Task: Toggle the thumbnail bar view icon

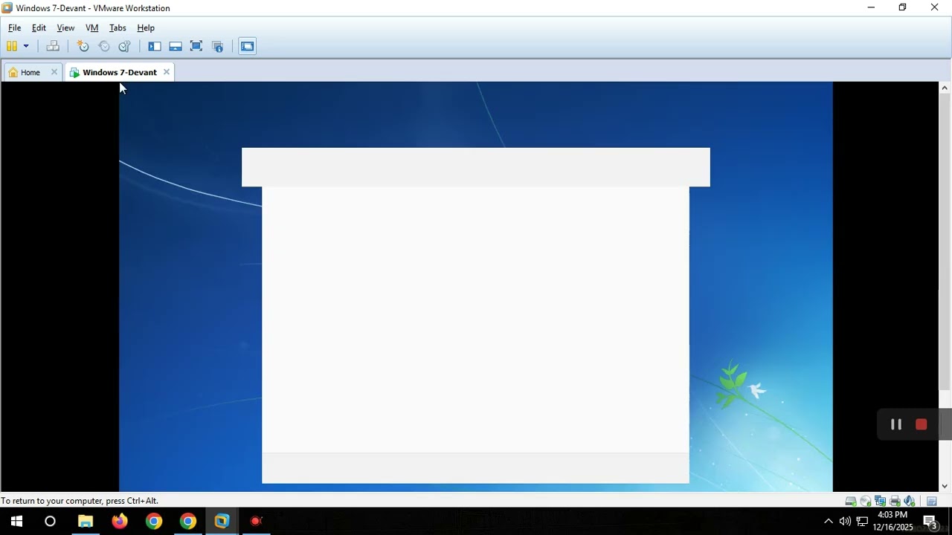Action: [x=176, y=46]
